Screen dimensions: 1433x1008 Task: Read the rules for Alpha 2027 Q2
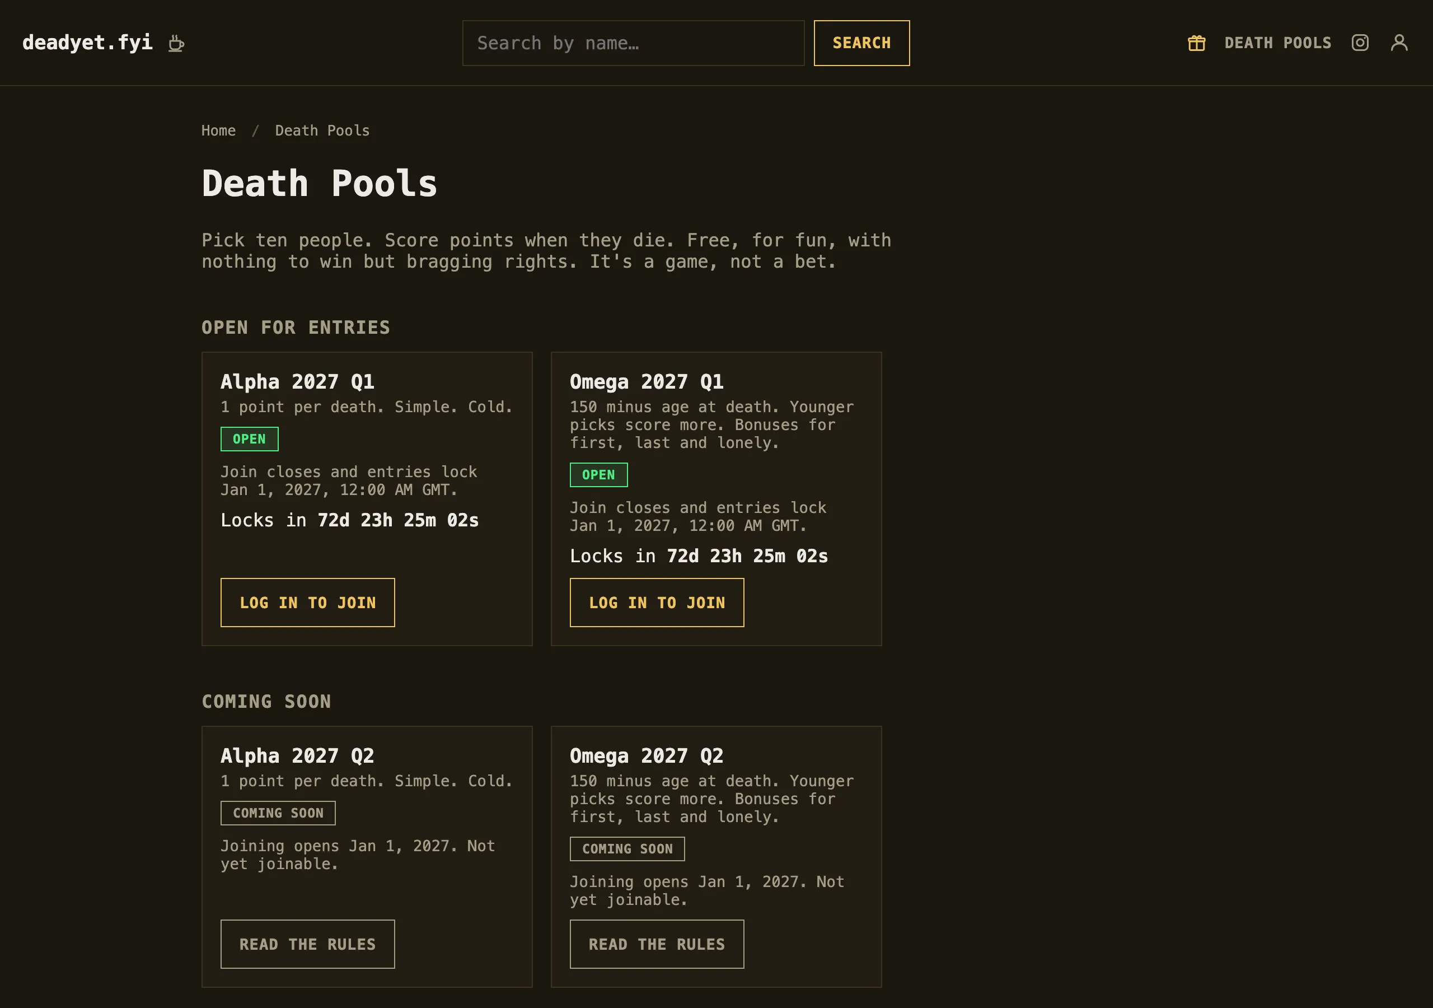[308, 944]
